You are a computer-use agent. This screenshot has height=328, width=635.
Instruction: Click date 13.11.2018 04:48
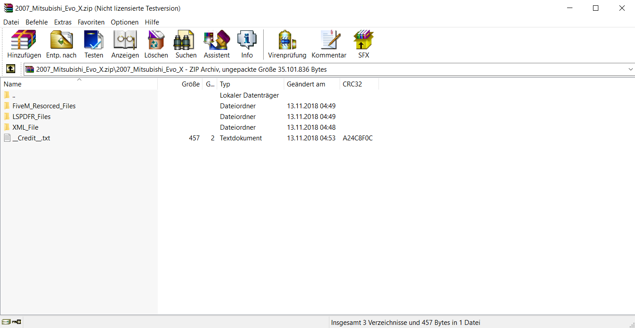pyautogui.click(x=311, y=127)
